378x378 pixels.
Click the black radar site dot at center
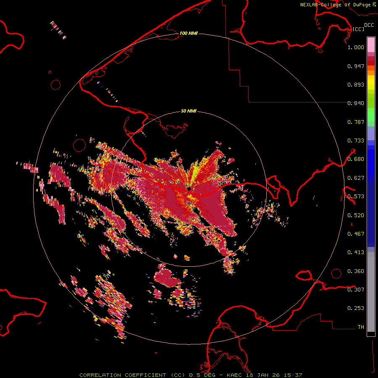point(189,189)
